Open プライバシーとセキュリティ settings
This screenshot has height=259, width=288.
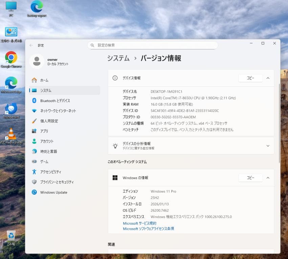65,182
